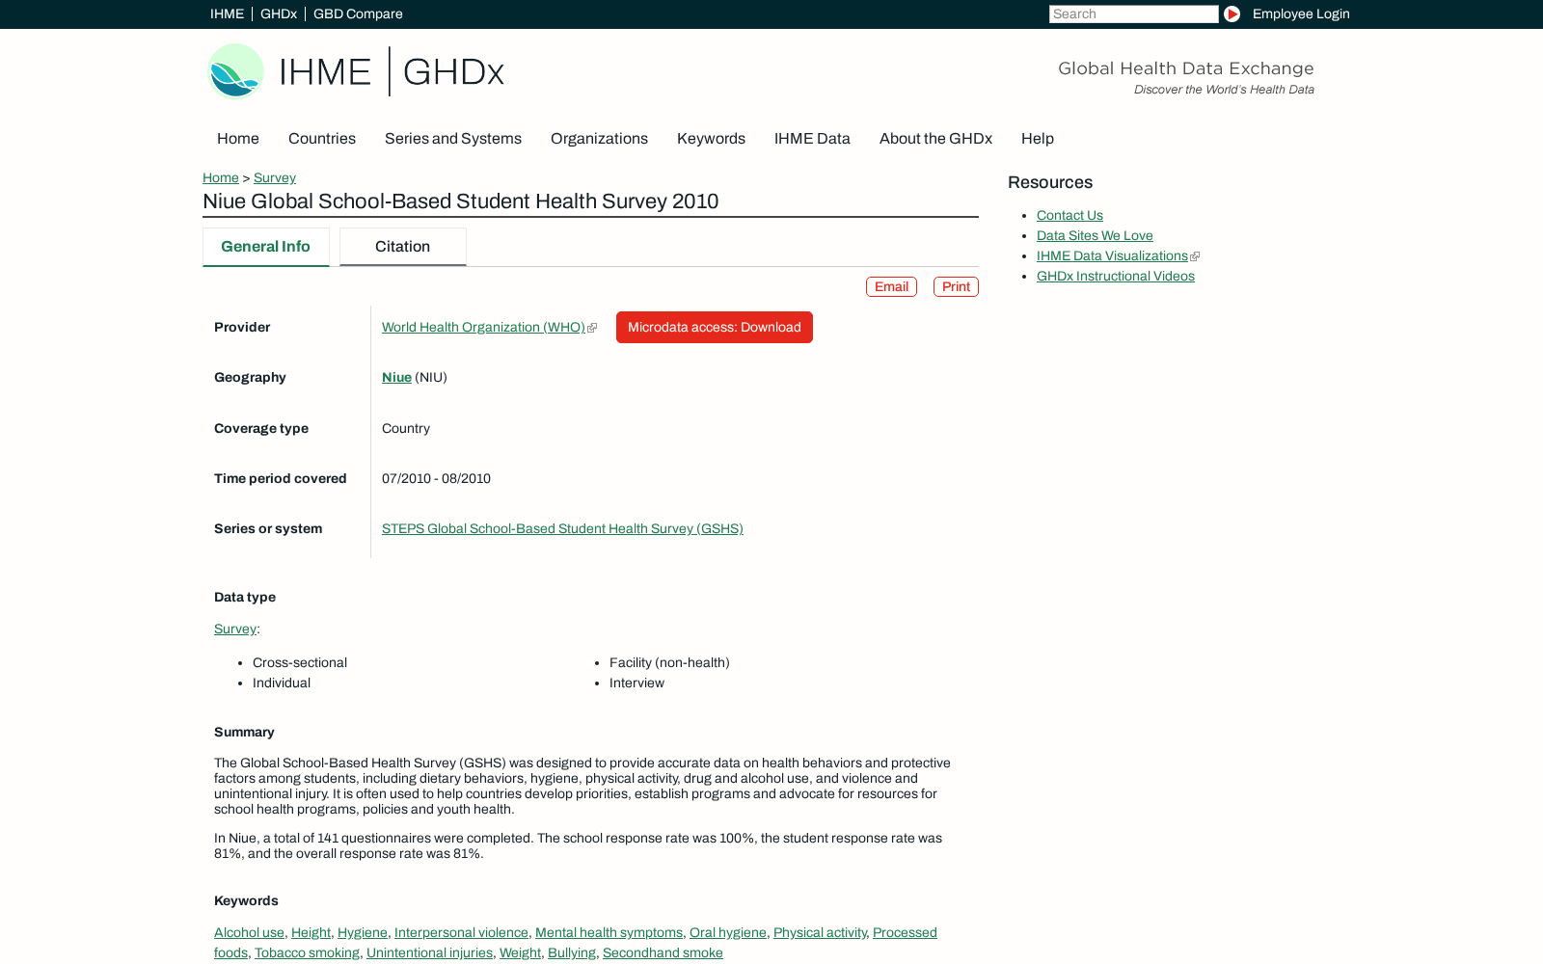
Task: Open the GHDx logo text link
Action: pos(453,71)
